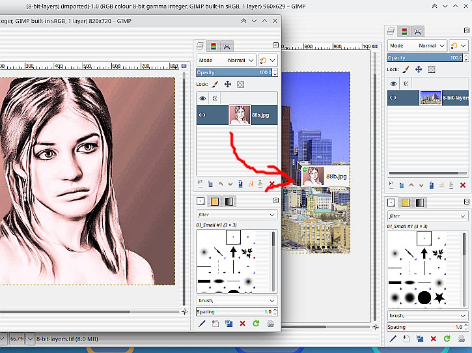Open the Patterns tab in front brushes dock
This screenshot has width=472, height=353.
point(215,202)
